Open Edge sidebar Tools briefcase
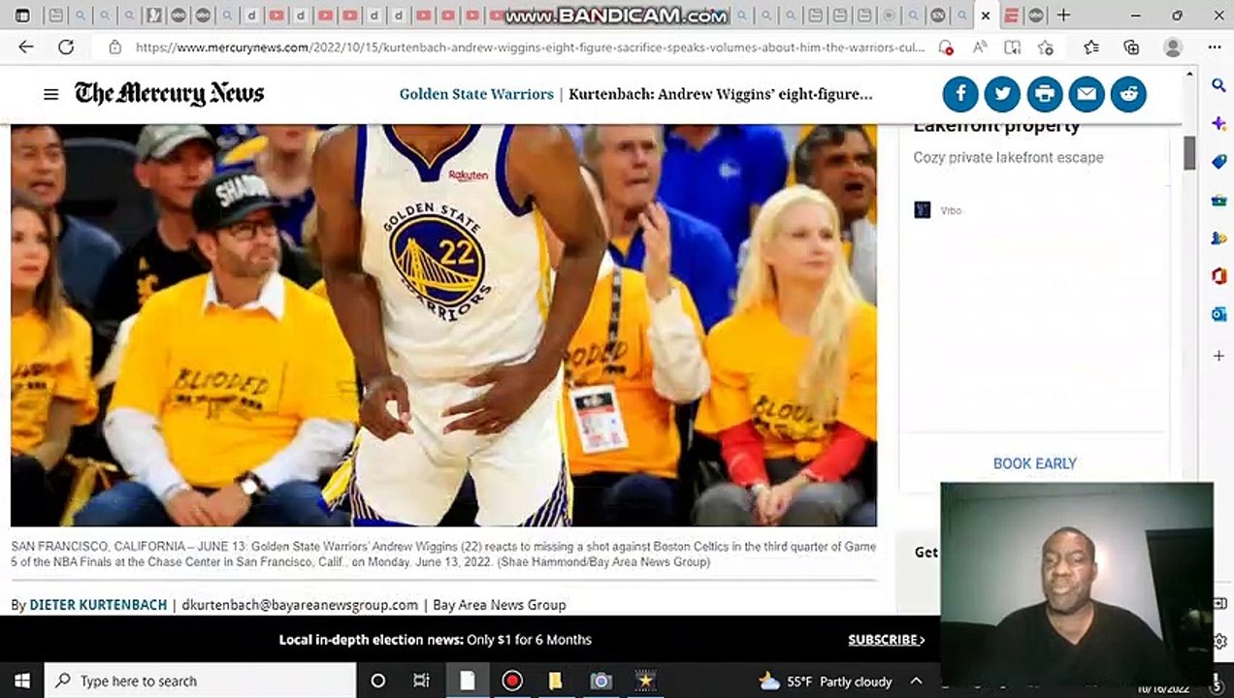1234x698 pixels. 1218,200
